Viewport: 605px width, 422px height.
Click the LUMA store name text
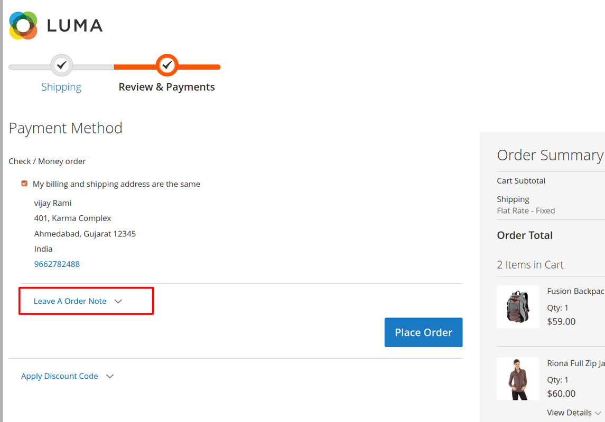click(x=75, y=25)
